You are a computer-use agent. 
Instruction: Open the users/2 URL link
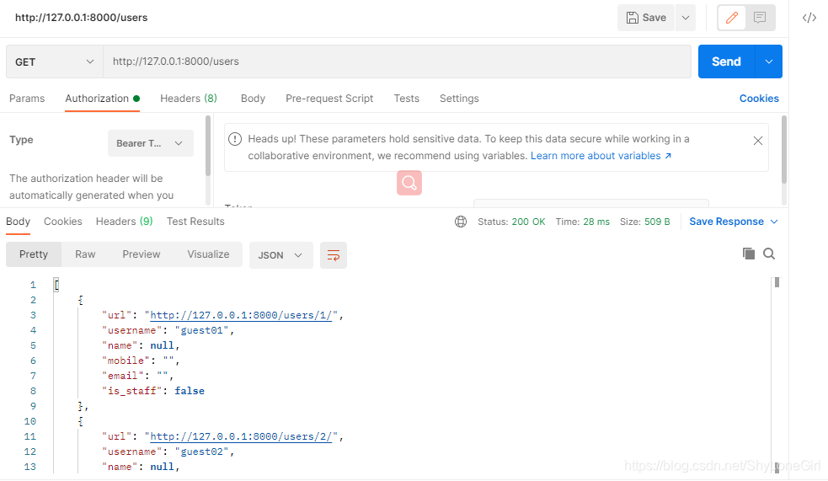click(241, 436)
